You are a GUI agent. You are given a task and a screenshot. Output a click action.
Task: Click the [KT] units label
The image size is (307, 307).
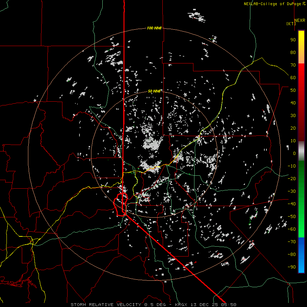[x=291, y=24]
